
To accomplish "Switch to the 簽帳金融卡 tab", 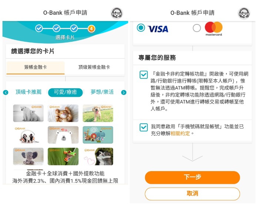I will 36,67.
